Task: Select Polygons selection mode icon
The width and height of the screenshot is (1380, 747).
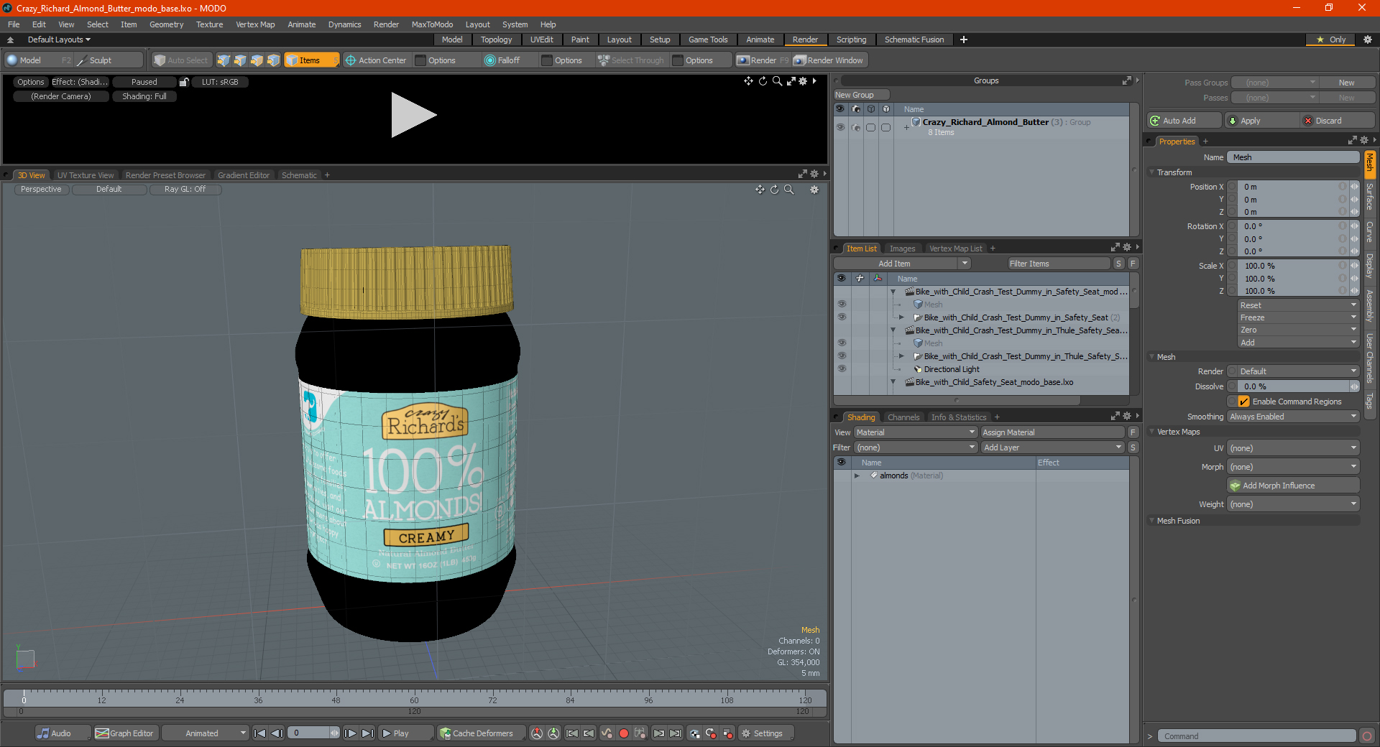Action: (x=257, y=60)
